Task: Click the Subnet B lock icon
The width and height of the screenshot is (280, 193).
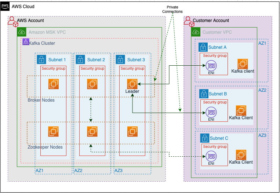Action: 204,94
